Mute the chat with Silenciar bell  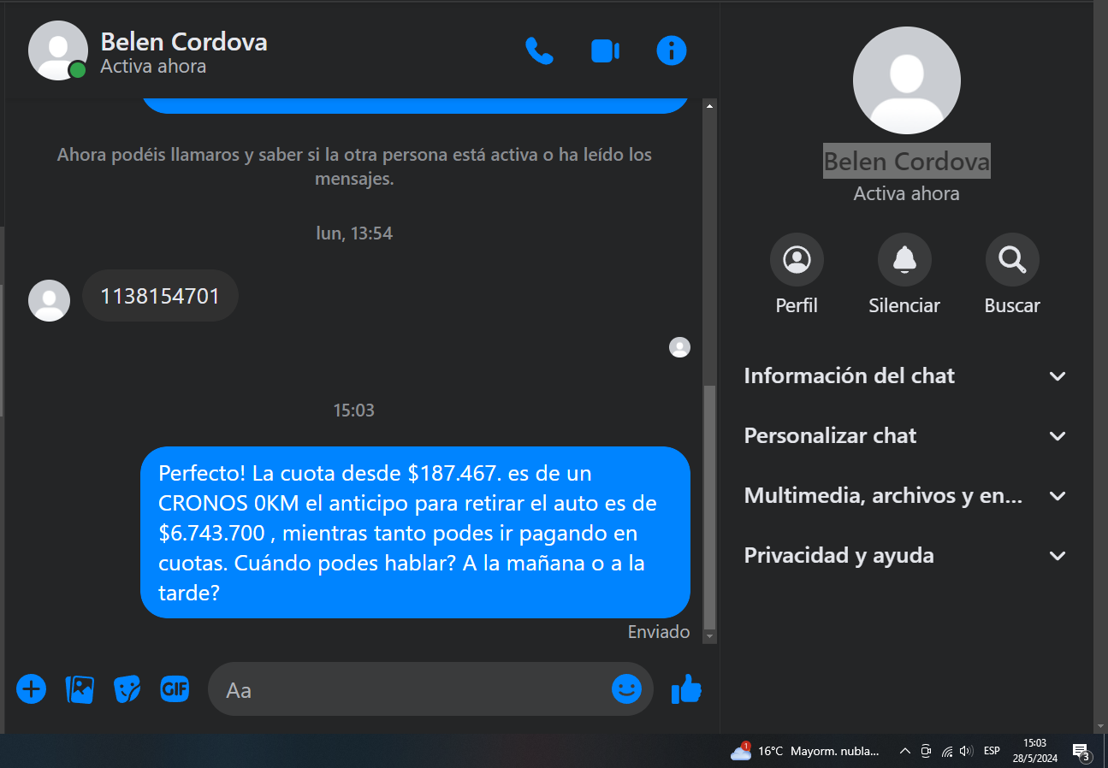coord(904,274)
